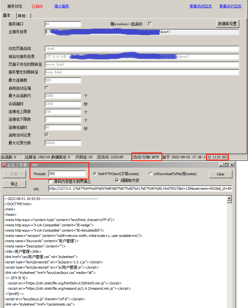Toggle 启用自动压缩 checkbox
This screenshot has width=248, height=308.
(47, 88)
